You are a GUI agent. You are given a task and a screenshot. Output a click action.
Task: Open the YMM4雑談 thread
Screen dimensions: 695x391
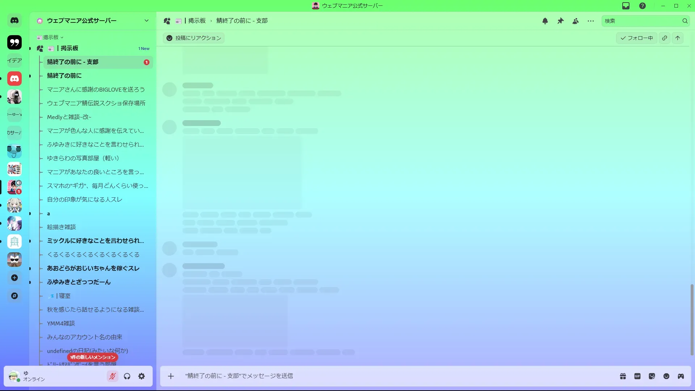point(61,323)
